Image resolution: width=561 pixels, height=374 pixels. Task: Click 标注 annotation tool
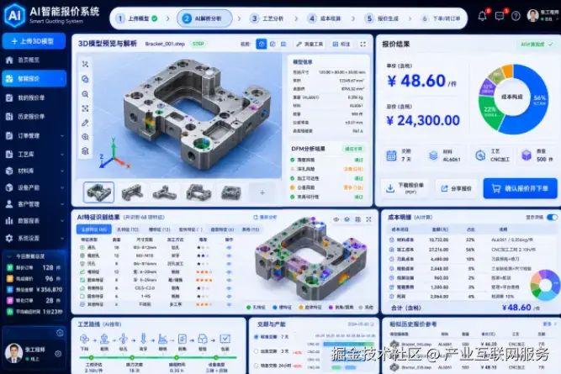point(341,44)
